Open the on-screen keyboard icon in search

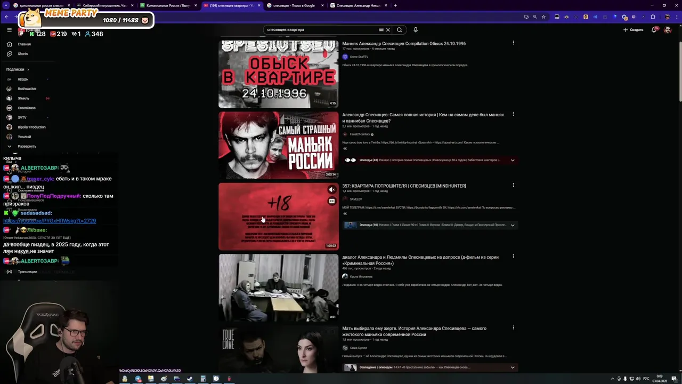[381, 30]
